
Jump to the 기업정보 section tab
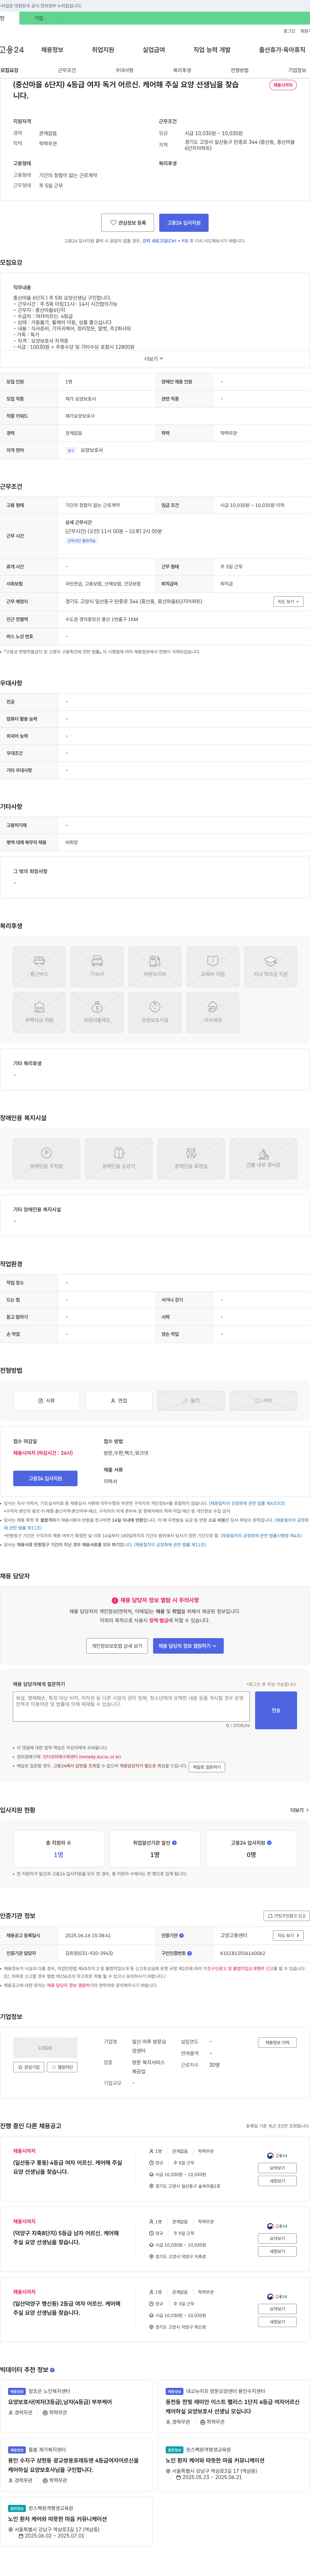(x=297, y=70)
